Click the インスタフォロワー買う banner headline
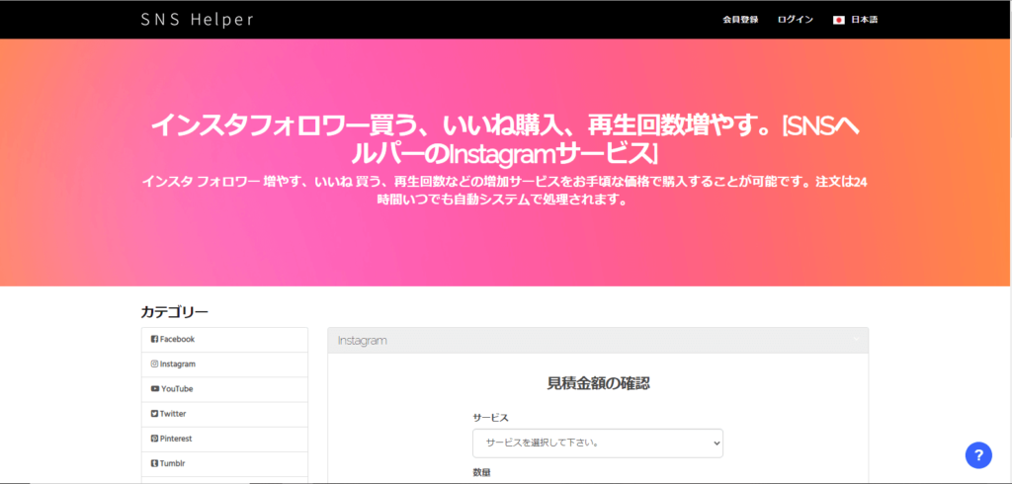The height and width of the screenshot is (484, 1012). click(505, 139)
